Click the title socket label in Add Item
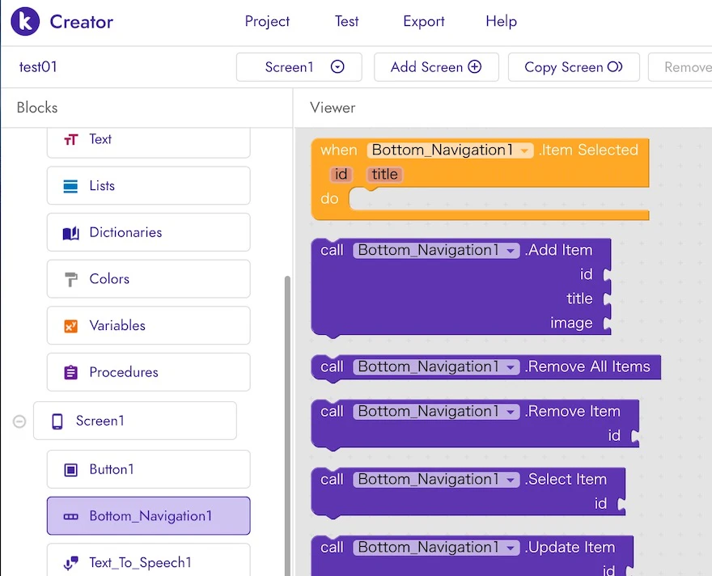 (x=579, y=299)
